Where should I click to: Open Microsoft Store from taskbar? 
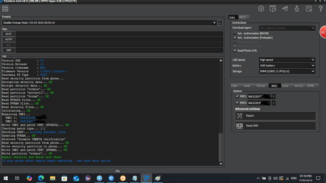tap(64, 178)
